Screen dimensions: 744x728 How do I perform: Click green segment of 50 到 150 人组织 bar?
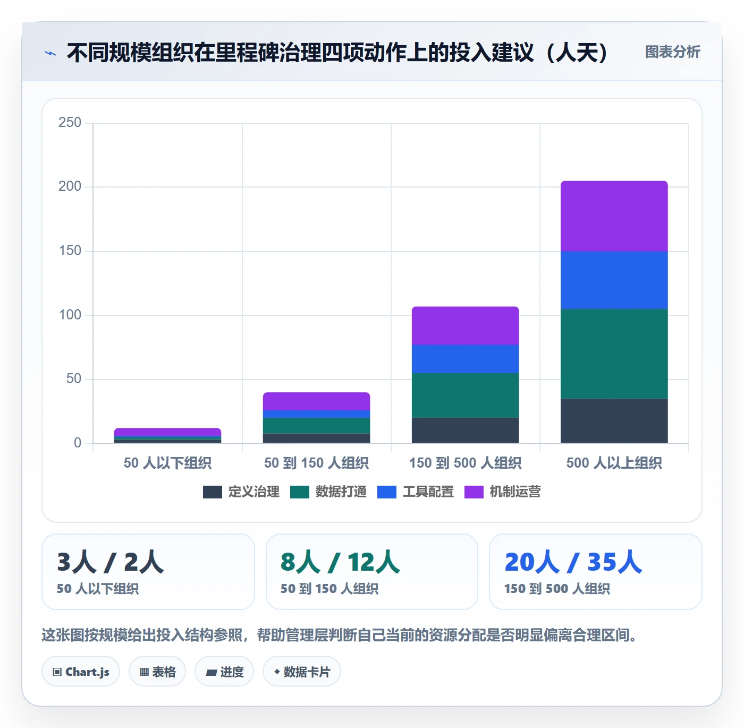[317, 426]
